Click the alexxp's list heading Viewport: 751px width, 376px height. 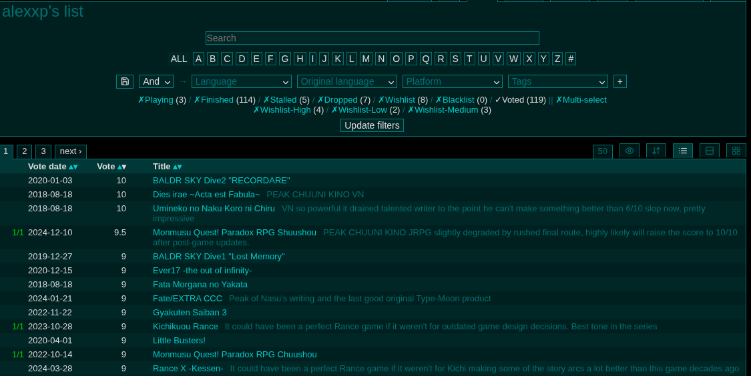(43, 11)
